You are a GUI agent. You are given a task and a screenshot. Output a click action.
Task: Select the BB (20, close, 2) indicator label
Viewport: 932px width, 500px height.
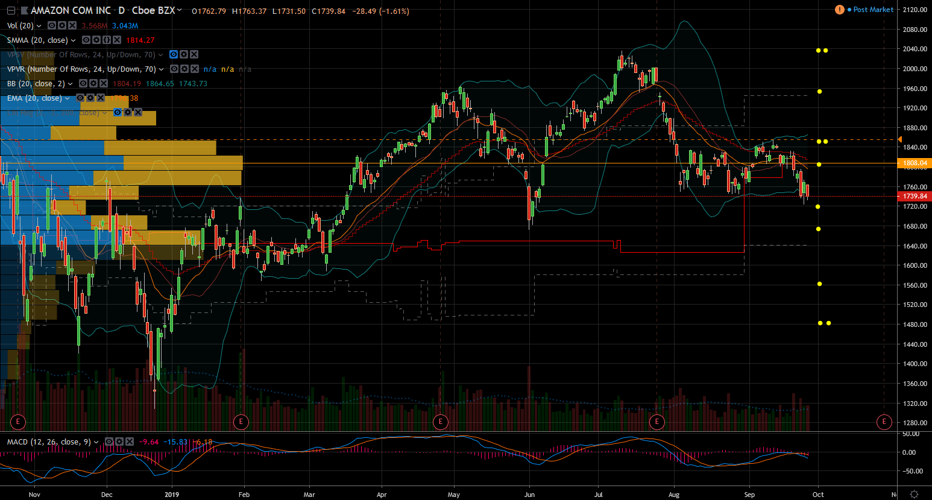pyautogui.click(x=36, y=84)
